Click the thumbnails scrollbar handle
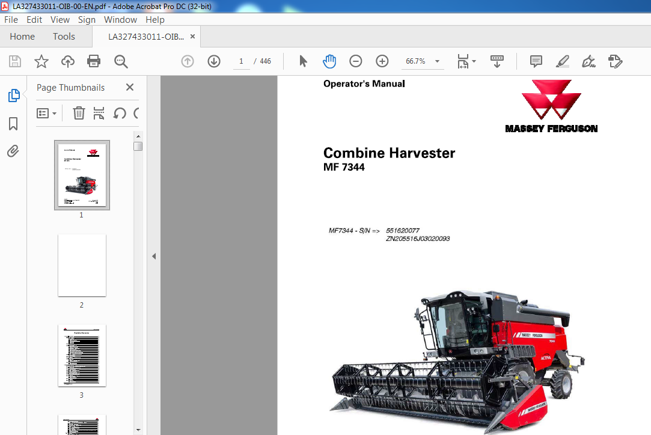The height and width of the screenshot is (435, 651). click(x=138, y=146)
